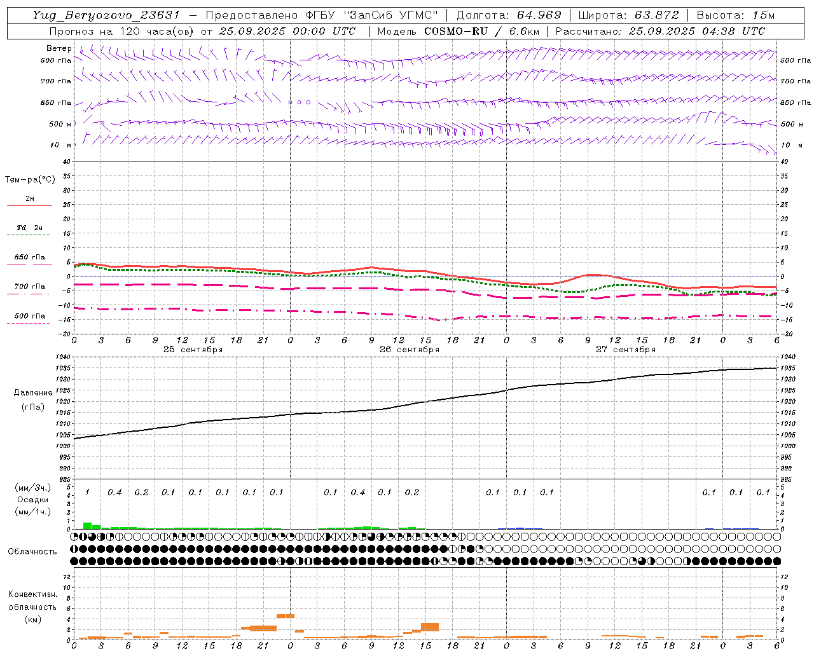
Task: Select the Тем-ра(°C) temperature label
Action: coord(30,180)
